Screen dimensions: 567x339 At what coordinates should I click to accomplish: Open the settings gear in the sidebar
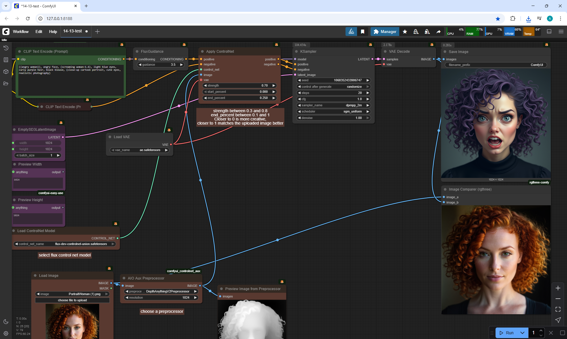(6, 333)
